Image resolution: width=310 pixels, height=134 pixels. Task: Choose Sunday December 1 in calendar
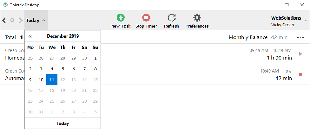pyautogui.click(x=95, y=58)
